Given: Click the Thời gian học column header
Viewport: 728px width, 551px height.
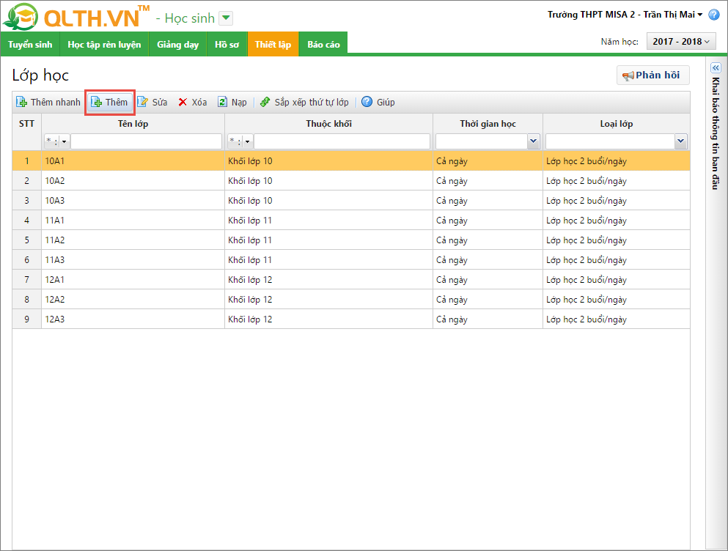Looking at the screenshot, I should coord(488,124).
